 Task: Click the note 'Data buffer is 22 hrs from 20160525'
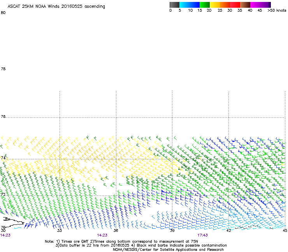(95, 245)
